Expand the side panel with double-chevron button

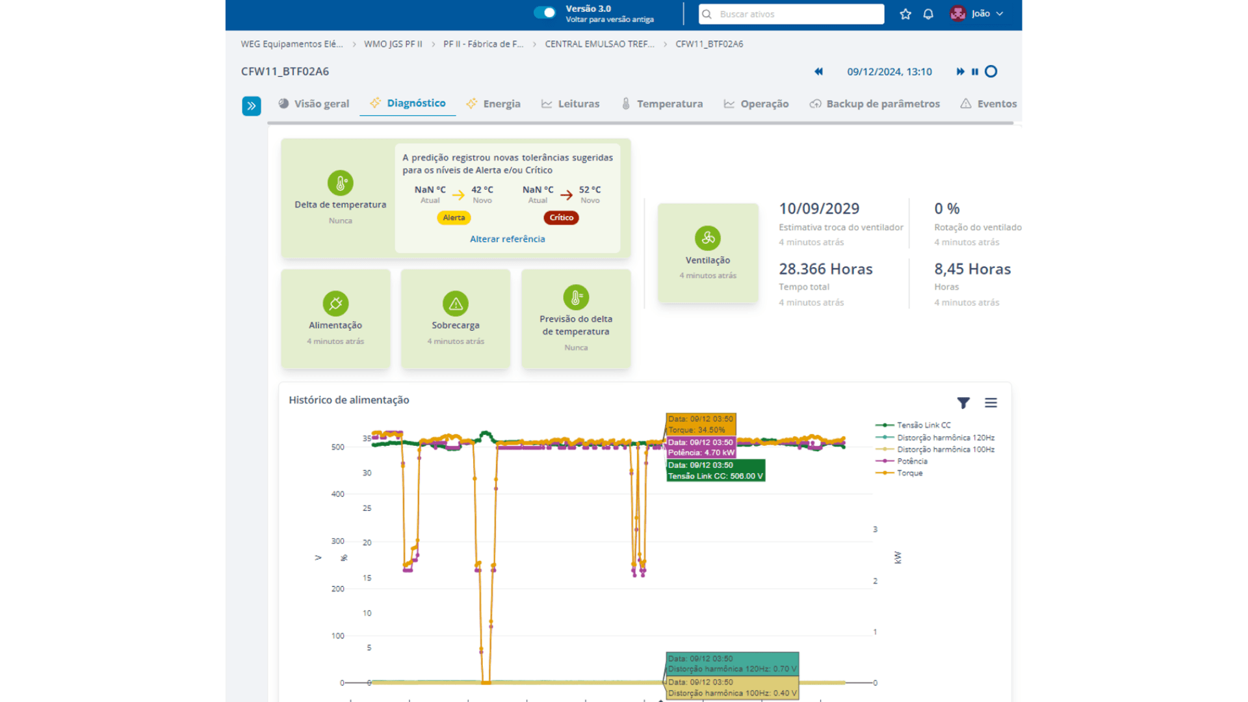[252, 106]
